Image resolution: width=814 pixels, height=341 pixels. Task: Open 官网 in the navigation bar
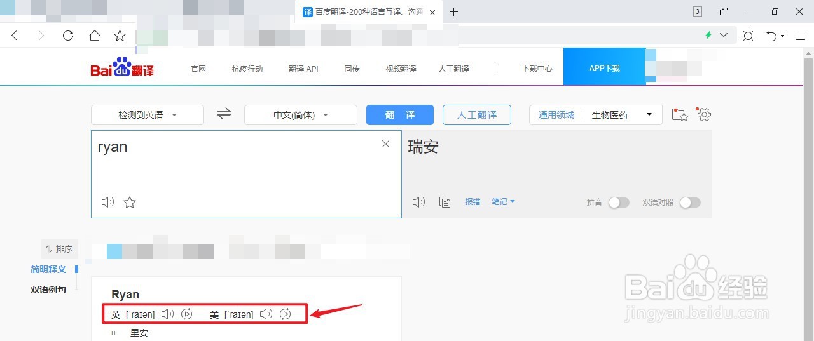pos(198,69)
